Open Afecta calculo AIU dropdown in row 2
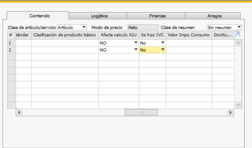Viewport: 252px width, 148px height. [136, 50]
